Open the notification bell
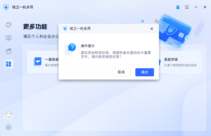 pos(178,7)
